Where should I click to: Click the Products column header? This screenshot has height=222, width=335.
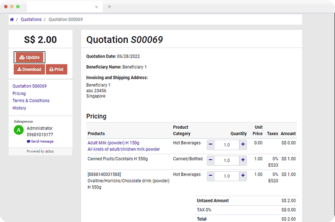(x=96, y=134)
